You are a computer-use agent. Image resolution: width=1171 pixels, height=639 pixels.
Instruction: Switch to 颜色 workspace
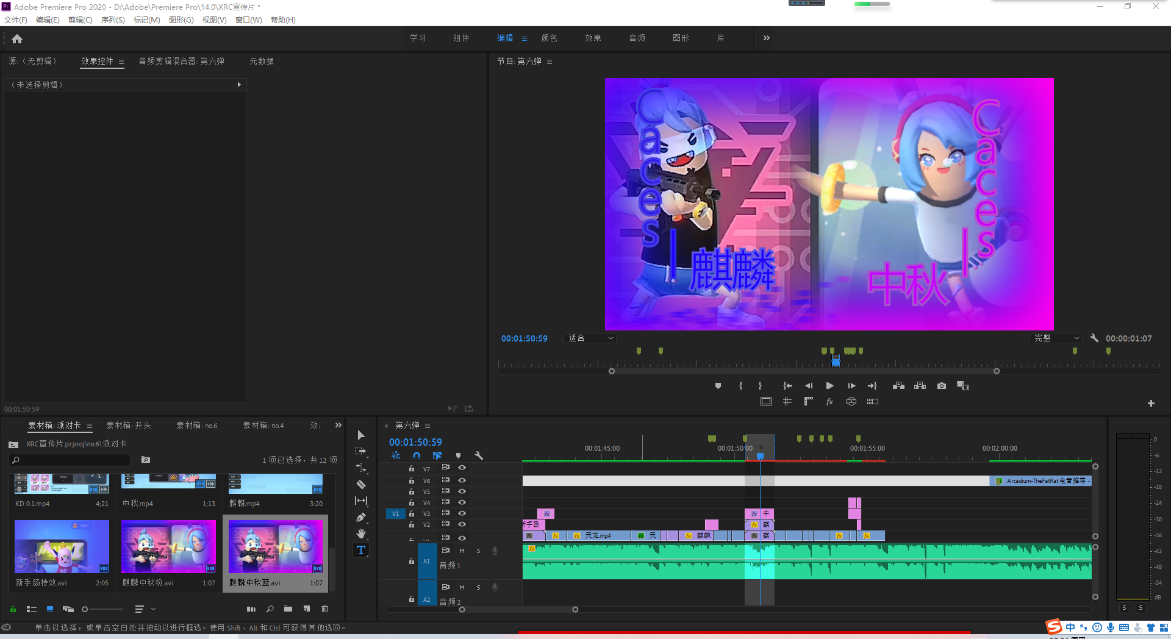pyautogui.click(x=549, y=38)
